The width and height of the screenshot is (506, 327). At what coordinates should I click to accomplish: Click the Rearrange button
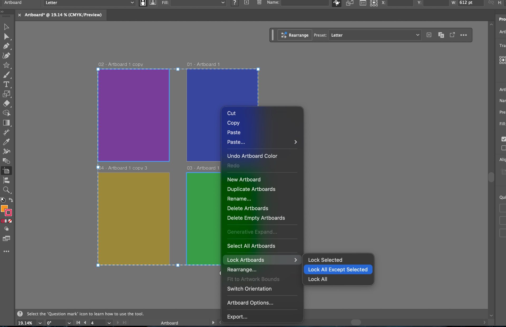tap(295, 35)
